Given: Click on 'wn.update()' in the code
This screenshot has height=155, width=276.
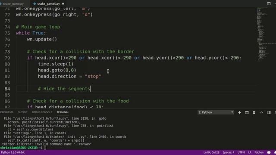Looking at the screenshot, I should pos(42,39).
